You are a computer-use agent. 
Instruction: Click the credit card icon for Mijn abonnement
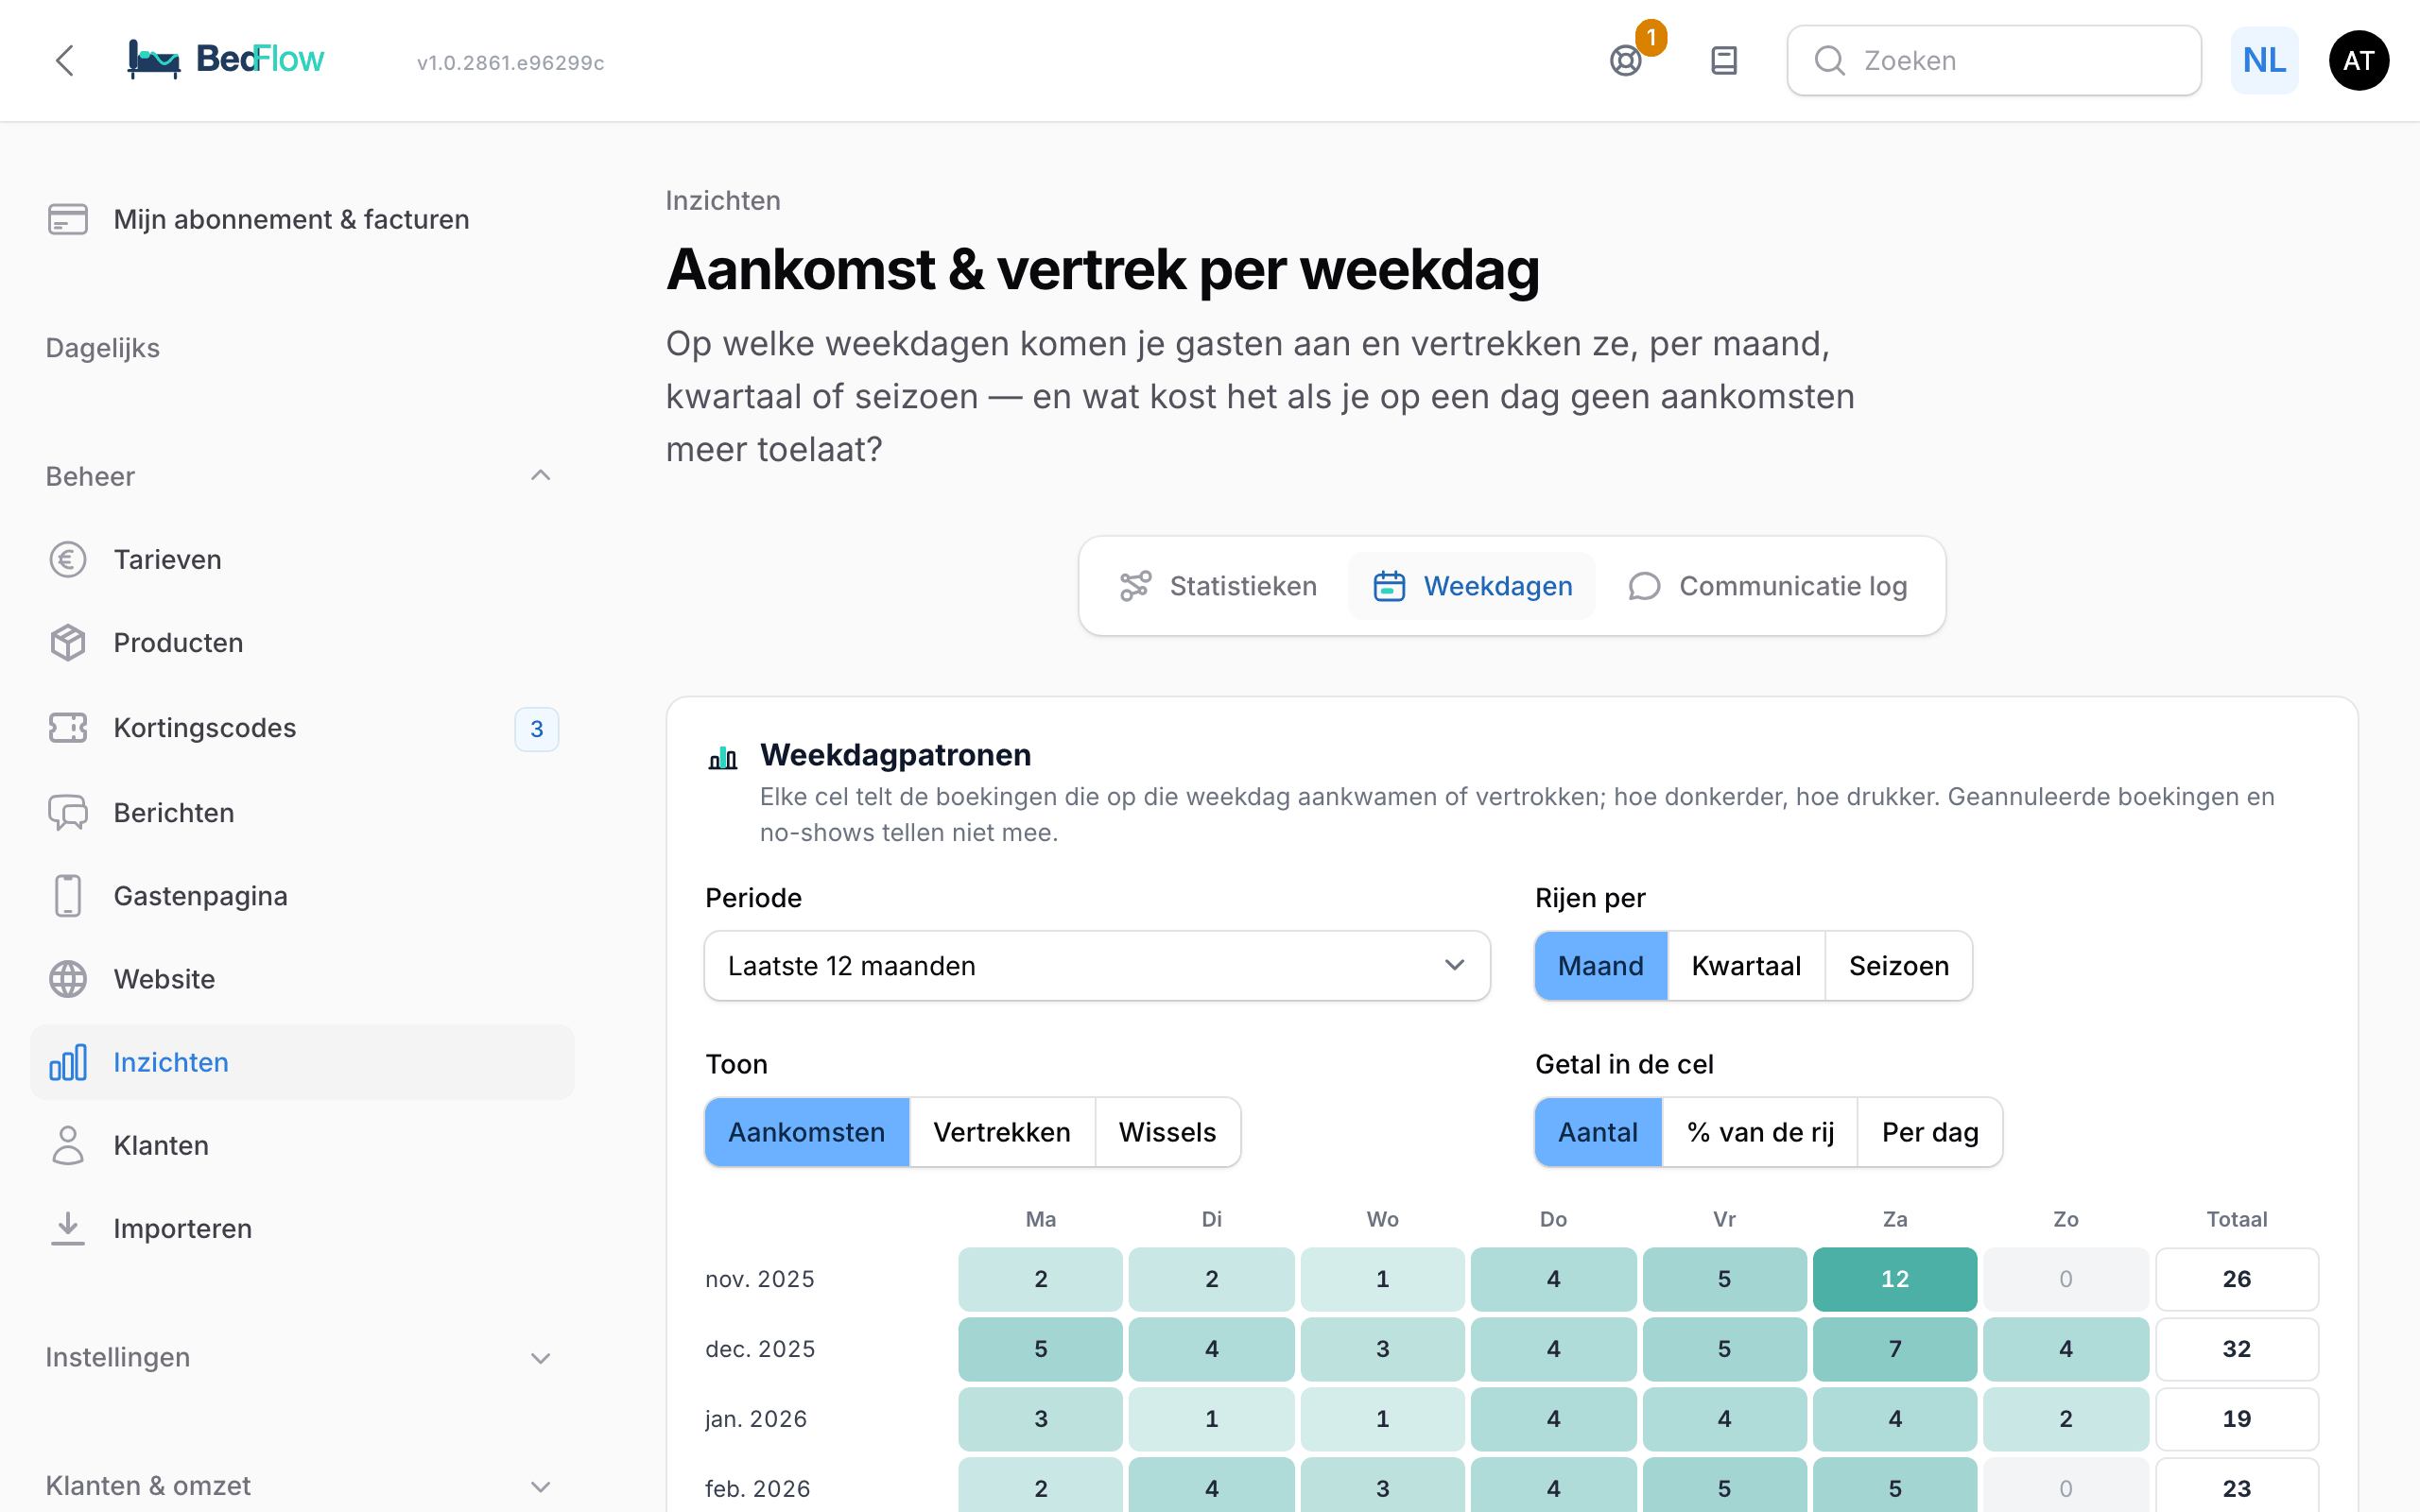(68, 219)
